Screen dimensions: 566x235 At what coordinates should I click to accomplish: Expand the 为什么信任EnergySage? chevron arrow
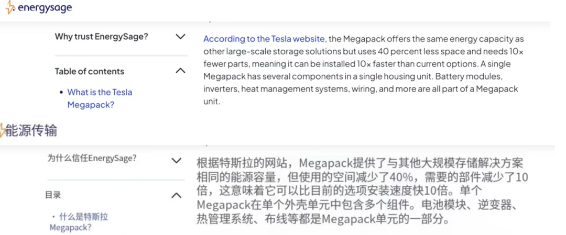[x=176, y=161]
